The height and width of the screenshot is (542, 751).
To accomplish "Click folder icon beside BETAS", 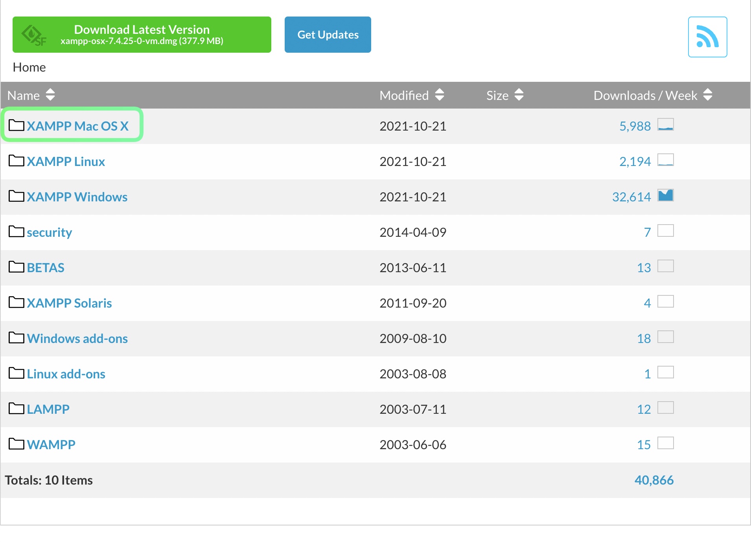I will 17,267.
